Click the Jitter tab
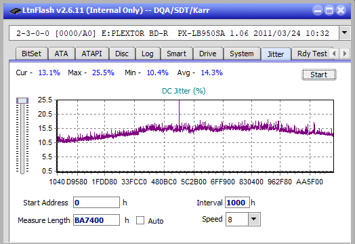355x244 pixels. [276, 54]
